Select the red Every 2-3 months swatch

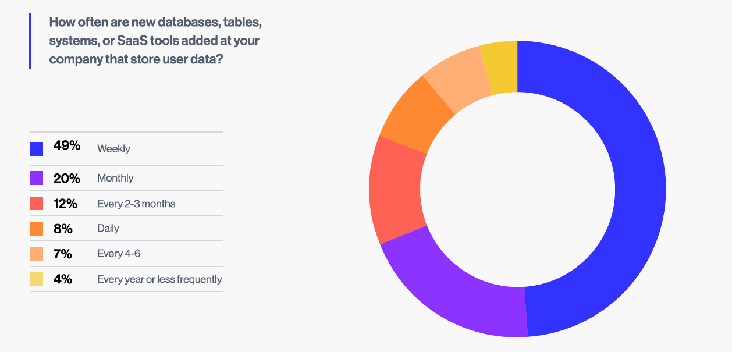coord(36,204)
